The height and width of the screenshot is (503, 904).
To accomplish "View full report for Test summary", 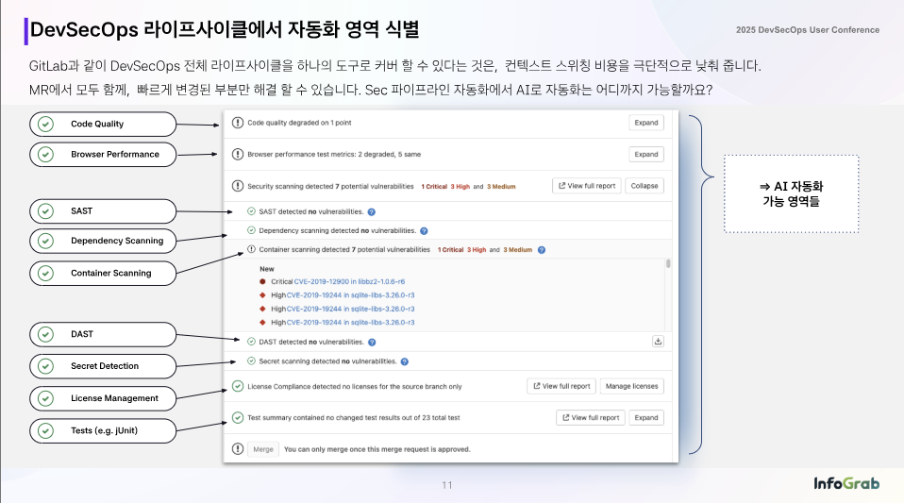I will pos(591,418).
